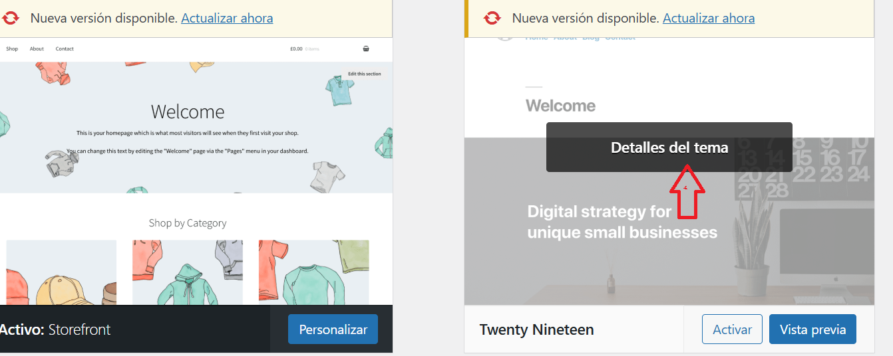This screenshot has height=356, width=893.
Task: Activate the Twenty Nineteen theme
Action: (x=732, y=329)
